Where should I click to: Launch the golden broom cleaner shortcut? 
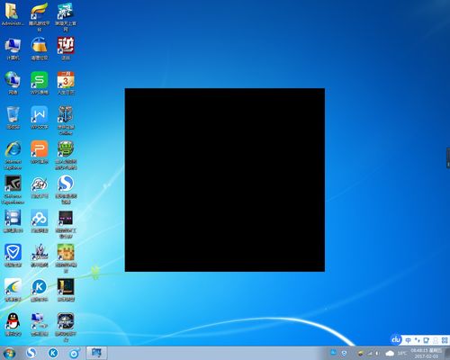click(40, 46)
